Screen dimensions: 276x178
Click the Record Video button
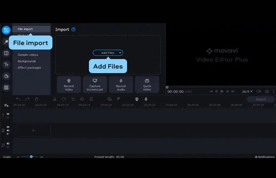pos(69,85)
